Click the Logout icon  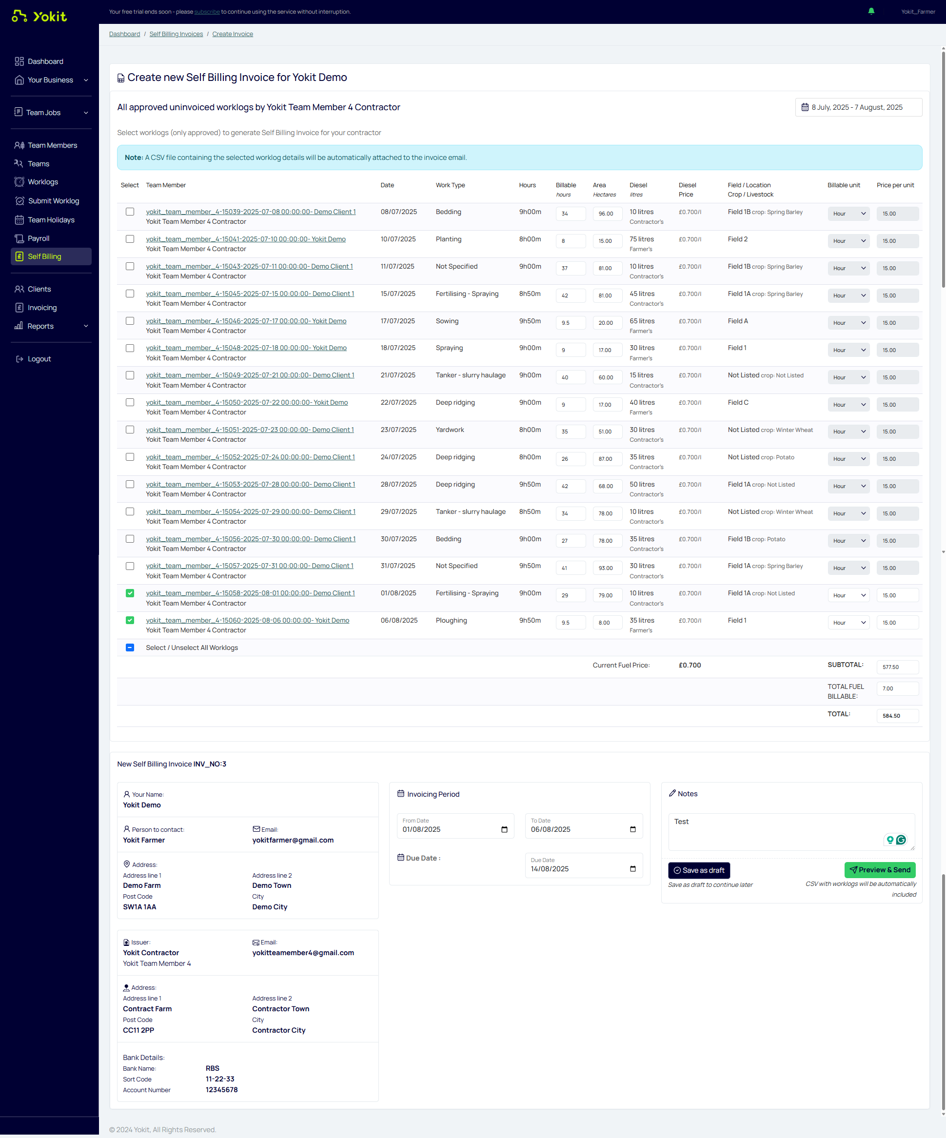point(20,359)
